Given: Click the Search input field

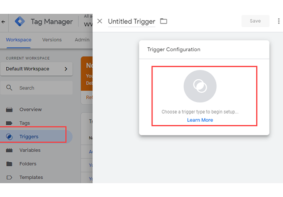Looking at the screenshot, I should (x=37, y=88).
